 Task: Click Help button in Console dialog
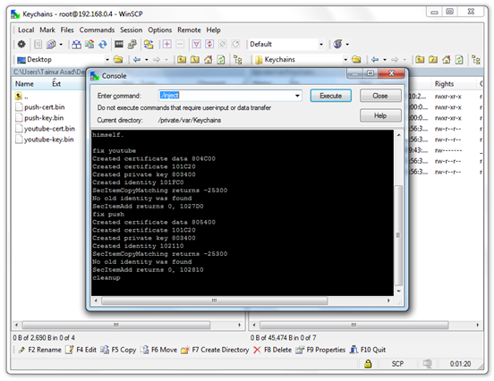[x=380, y=115]
